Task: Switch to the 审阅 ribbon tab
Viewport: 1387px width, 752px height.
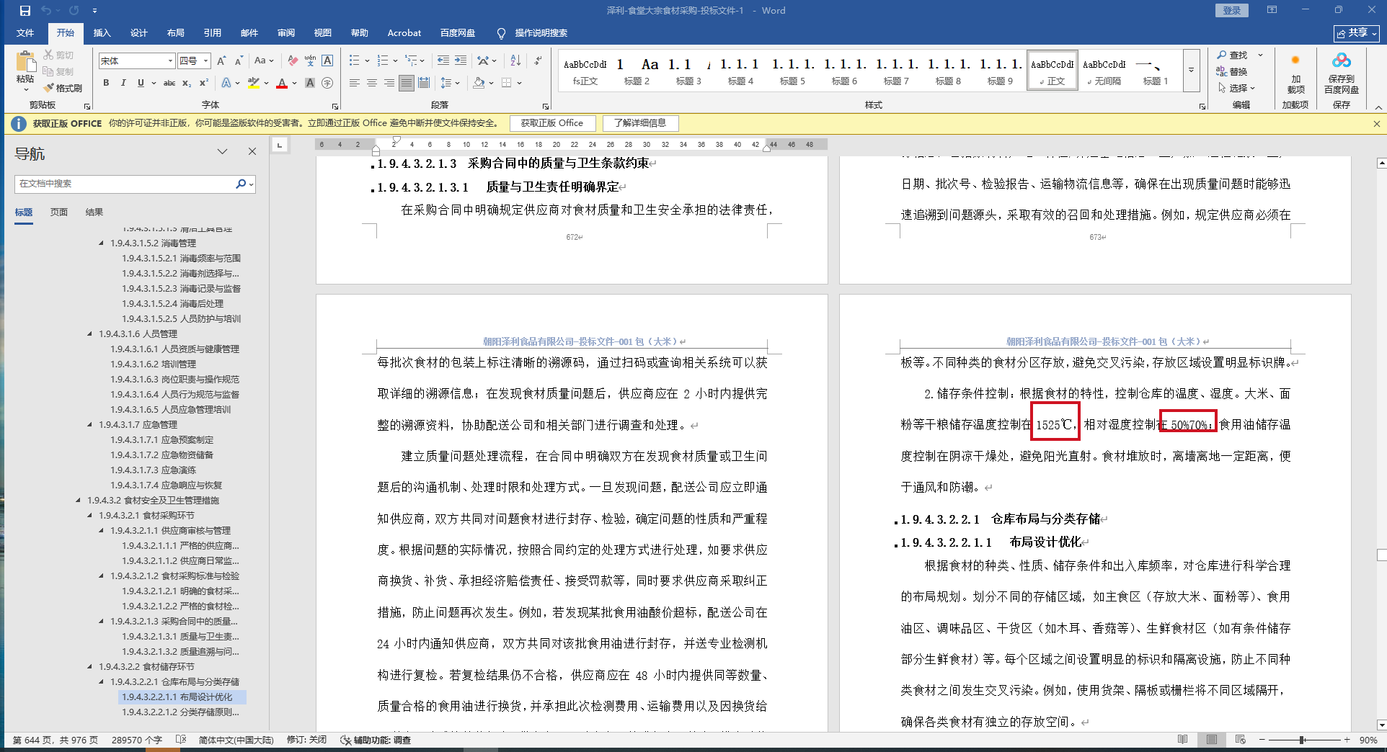Action: click(x=286, y=32)
